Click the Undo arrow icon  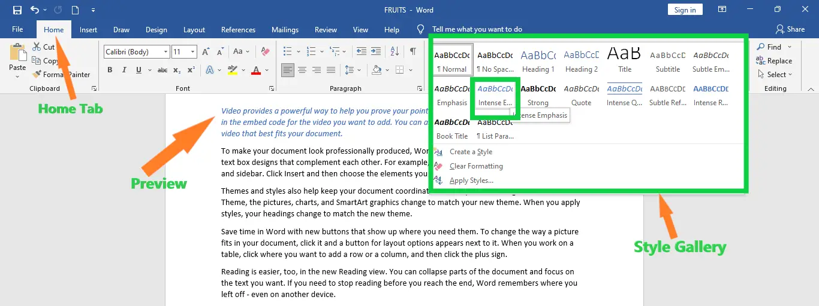tap(35, 10)
